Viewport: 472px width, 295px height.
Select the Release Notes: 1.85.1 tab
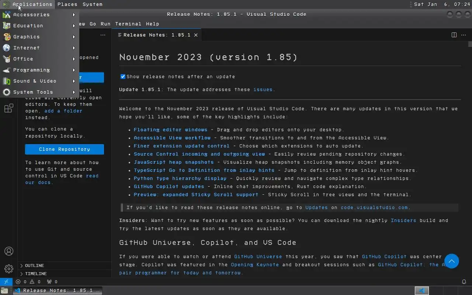click(x=157, y=35)
